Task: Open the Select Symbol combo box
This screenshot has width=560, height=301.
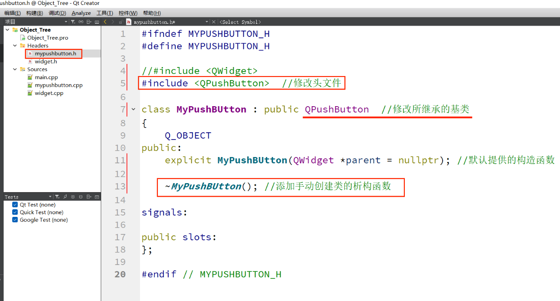Action: coord(241,22)
